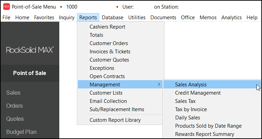
Task: Go to Budget Plan in sidebar
Action: (21, 132)
